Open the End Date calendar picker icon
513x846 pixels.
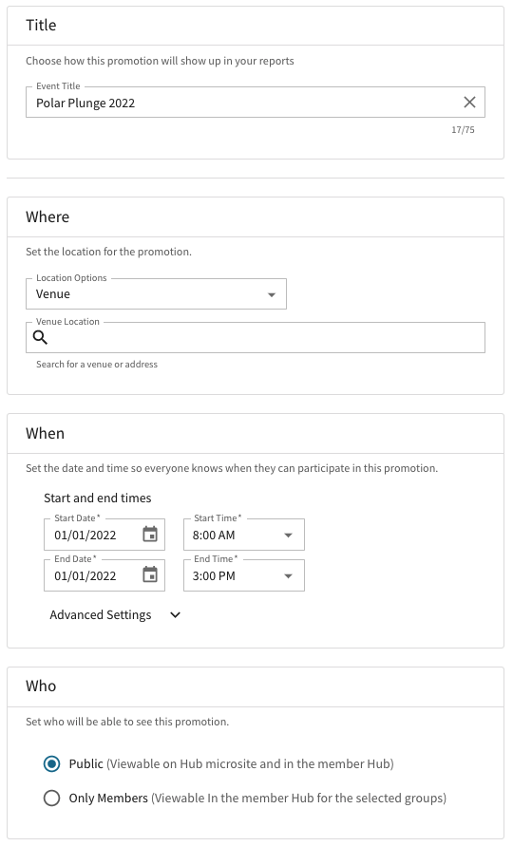149,574
